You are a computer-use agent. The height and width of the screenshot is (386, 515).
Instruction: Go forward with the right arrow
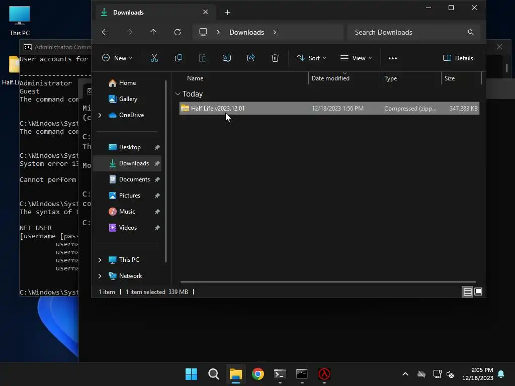point(129,32)
